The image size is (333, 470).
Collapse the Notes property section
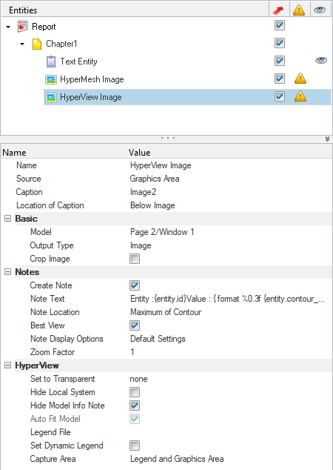[8, 272]
